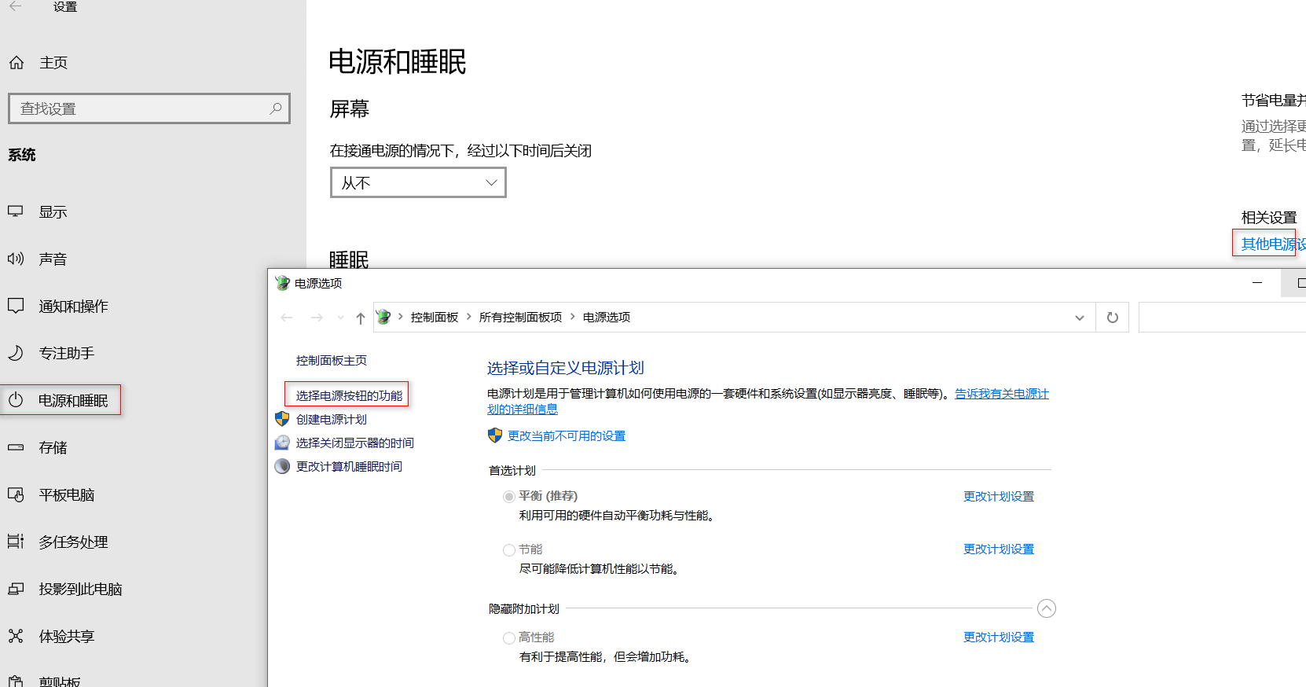The image size is (1306, 687).
Task: Click 所有控制面板项 in the breadcrumb
Action: (521, 317)
